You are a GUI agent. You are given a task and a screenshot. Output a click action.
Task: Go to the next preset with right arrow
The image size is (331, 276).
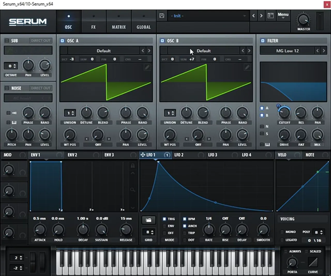coord(261,16)
